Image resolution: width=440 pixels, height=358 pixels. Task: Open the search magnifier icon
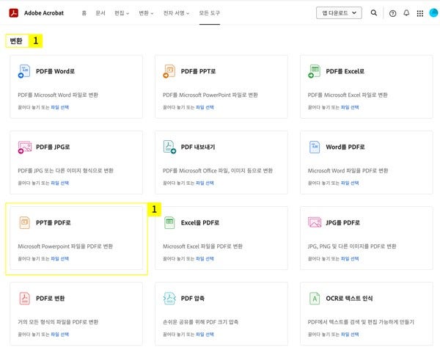point(374,12)
